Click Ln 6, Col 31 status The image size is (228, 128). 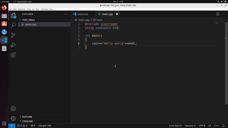click(175, 126)
